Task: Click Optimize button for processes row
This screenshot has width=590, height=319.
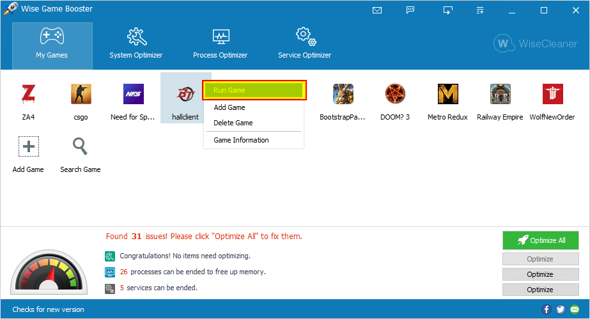Action: [x=540, y=274]
